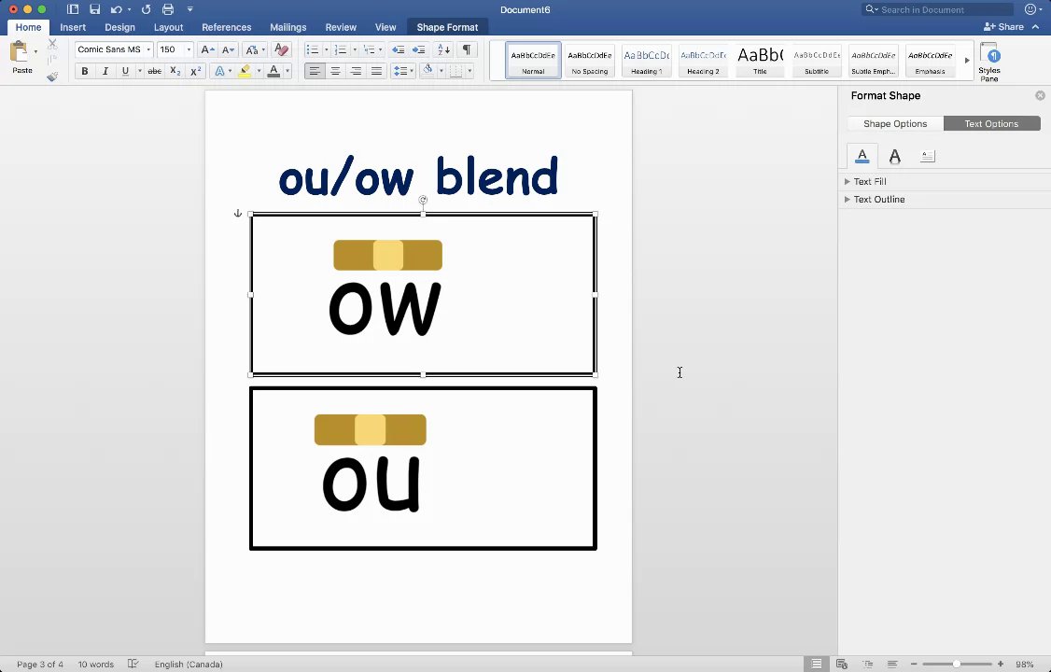Increase font size with A up
The image size is (1051, 672).
(x=208, y=49)
